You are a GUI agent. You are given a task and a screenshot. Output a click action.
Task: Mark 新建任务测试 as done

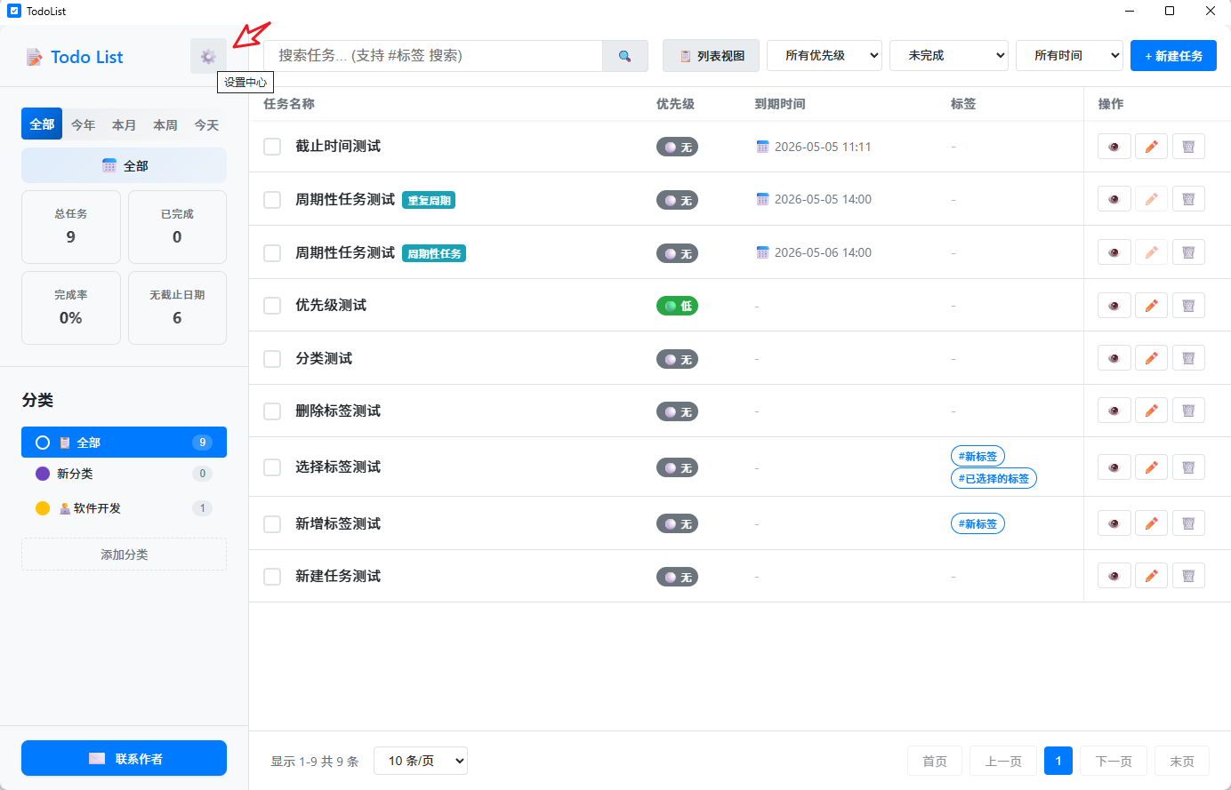(272, 577)
